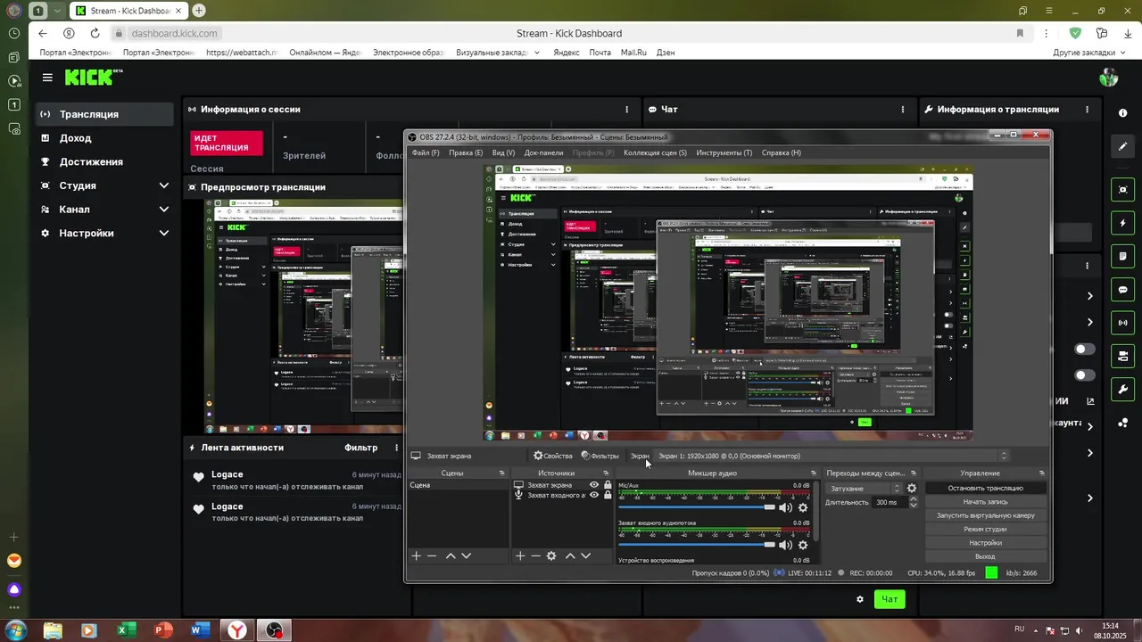Open Другие закладки bookmarks dropdown
Image resolution: width=1142 pixels, height=642 pixels.
tap(1089, 53)
